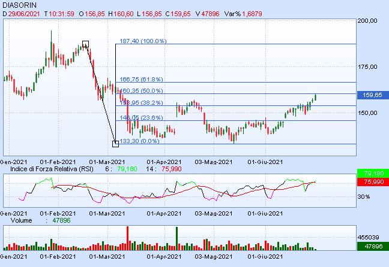This screenshot has width=389, height=267.
Task: Click 01-Mar-2021 on the RSI panel axis
Action: (107, 214)
